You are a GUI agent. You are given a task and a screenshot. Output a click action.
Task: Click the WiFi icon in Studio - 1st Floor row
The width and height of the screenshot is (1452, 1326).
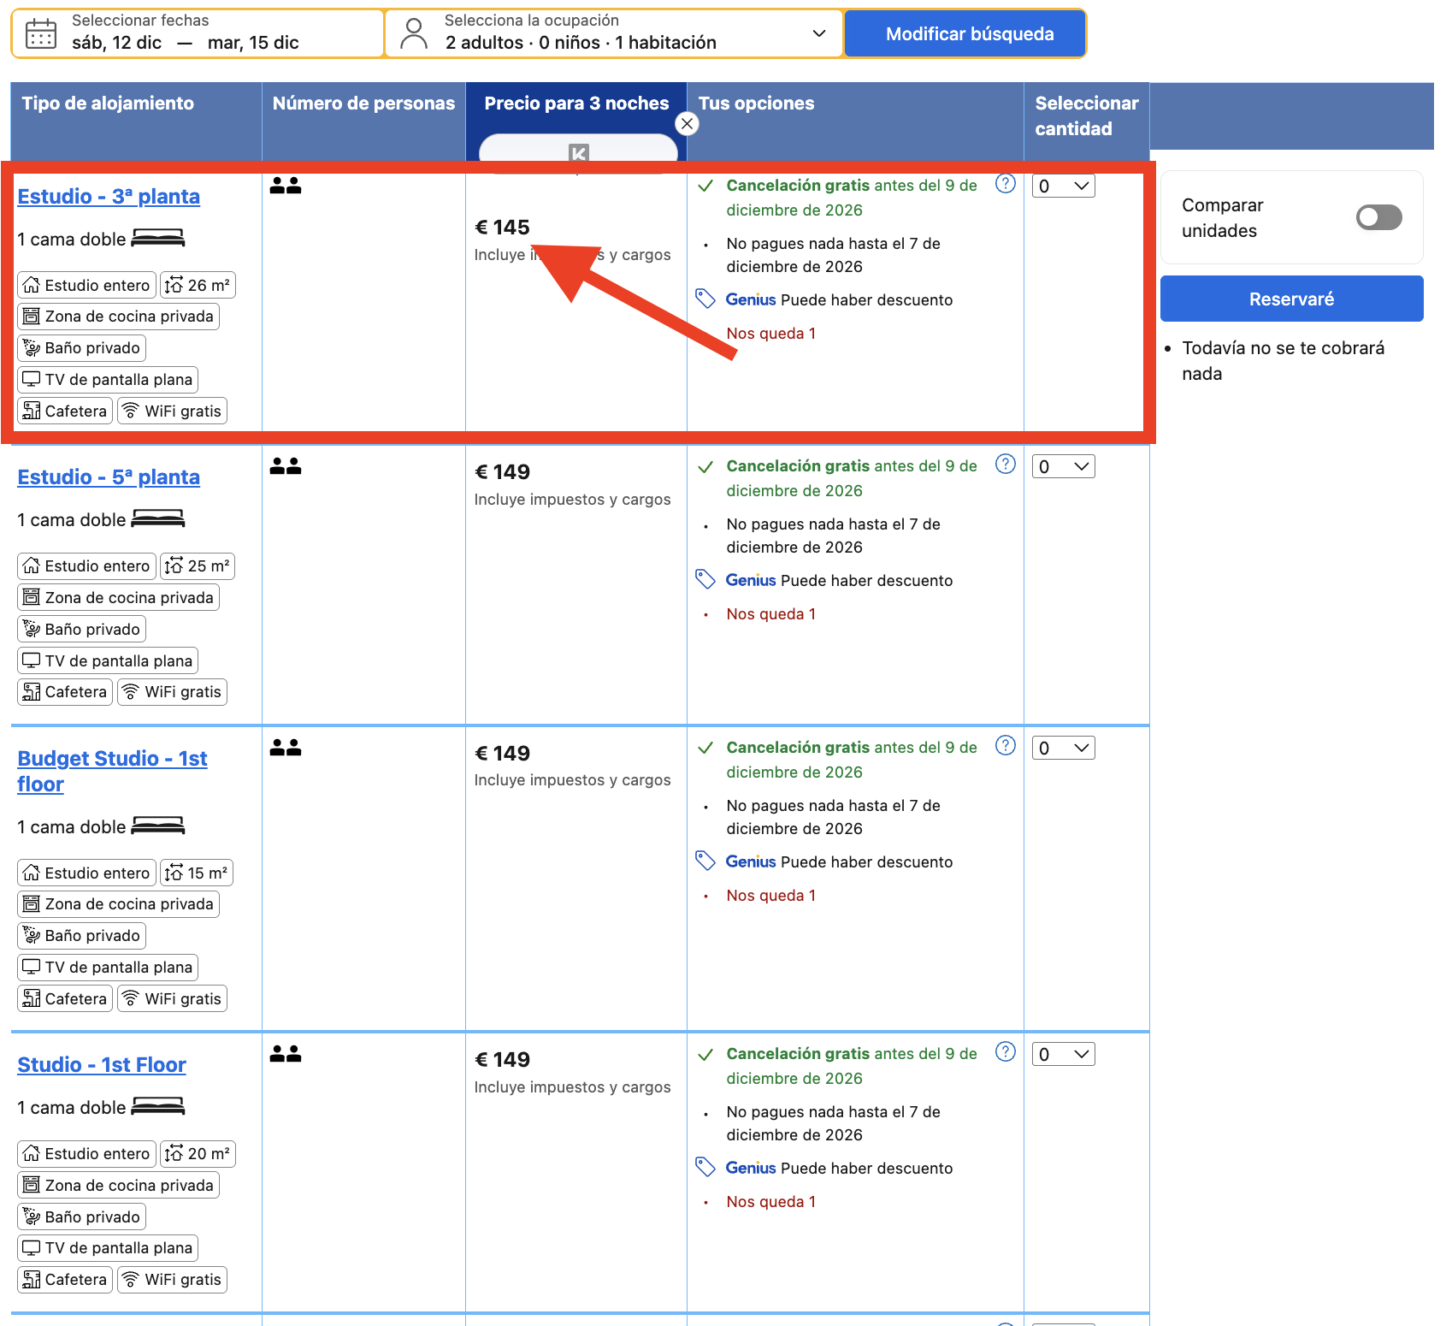pos(130,1280)
